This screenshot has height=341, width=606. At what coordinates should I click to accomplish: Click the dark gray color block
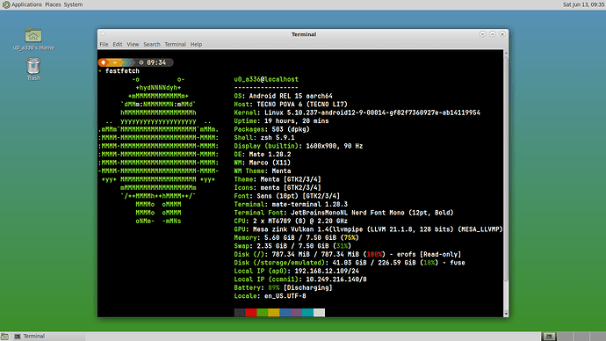pos(240,312)
